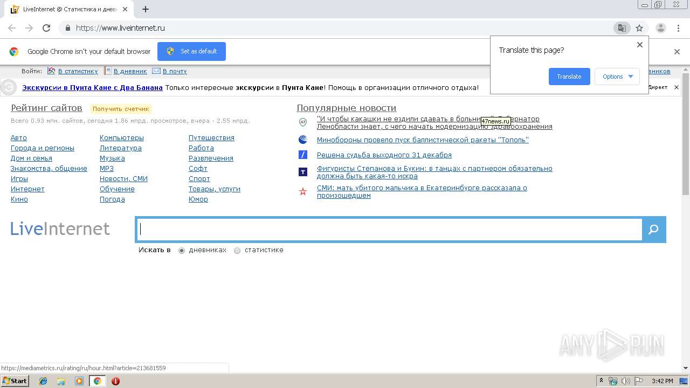This screenshot has height=388, width=690.
Task: Close the Translate popup with X
Action: 640,45
